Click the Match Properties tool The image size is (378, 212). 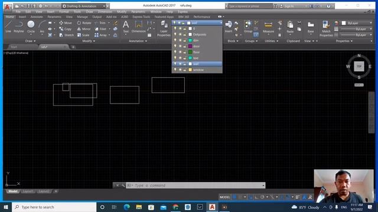pyautogui.click(x=326, y=28)
